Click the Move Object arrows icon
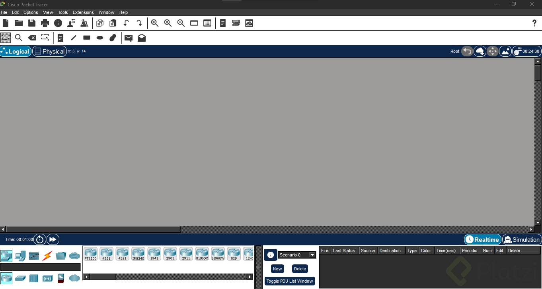This screenshot has width=542, height=289. tap(493, 51)
